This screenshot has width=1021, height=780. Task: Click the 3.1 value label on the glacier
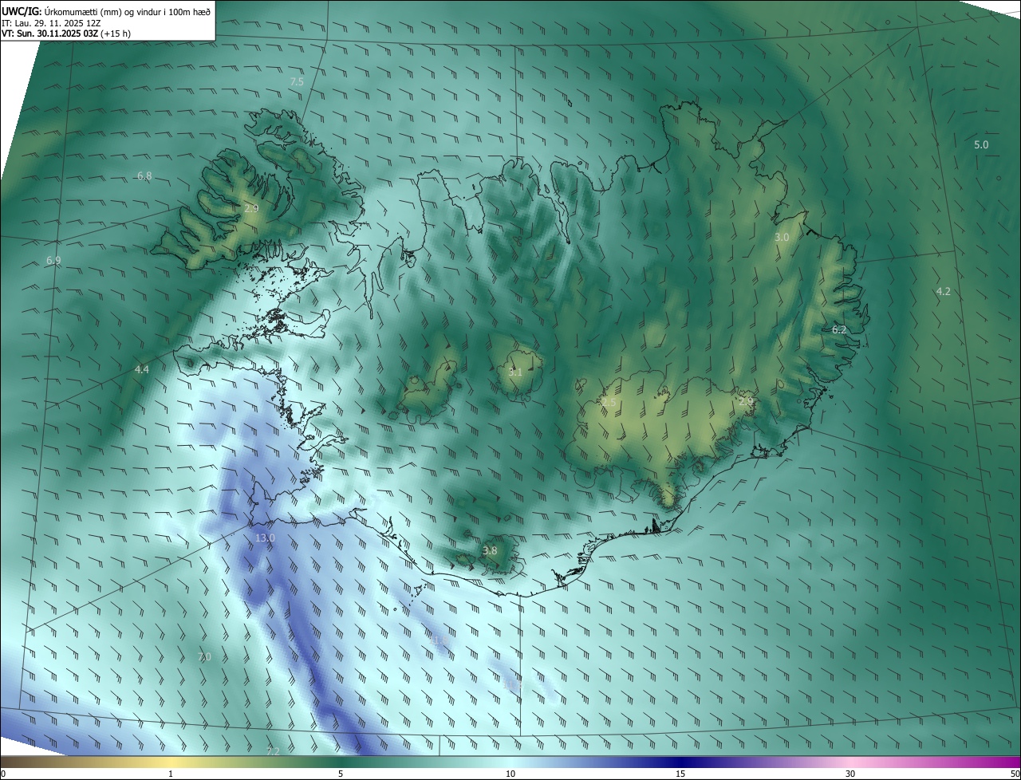pos(515,372)
